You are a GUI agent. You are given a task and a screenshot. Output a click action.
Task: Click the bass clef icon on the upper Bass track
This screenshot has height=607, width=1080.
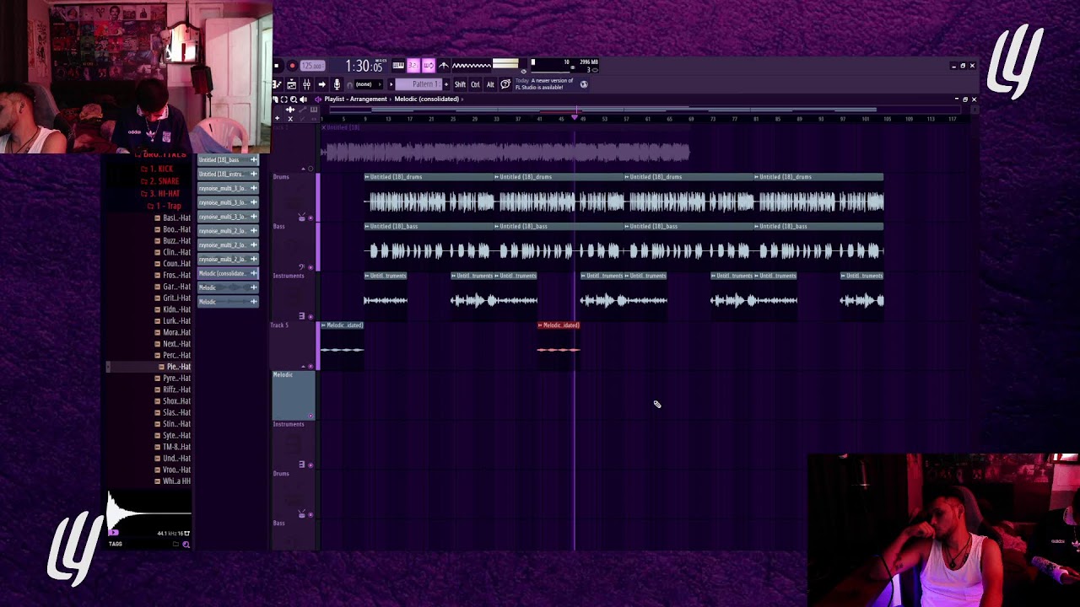[302, 267]
